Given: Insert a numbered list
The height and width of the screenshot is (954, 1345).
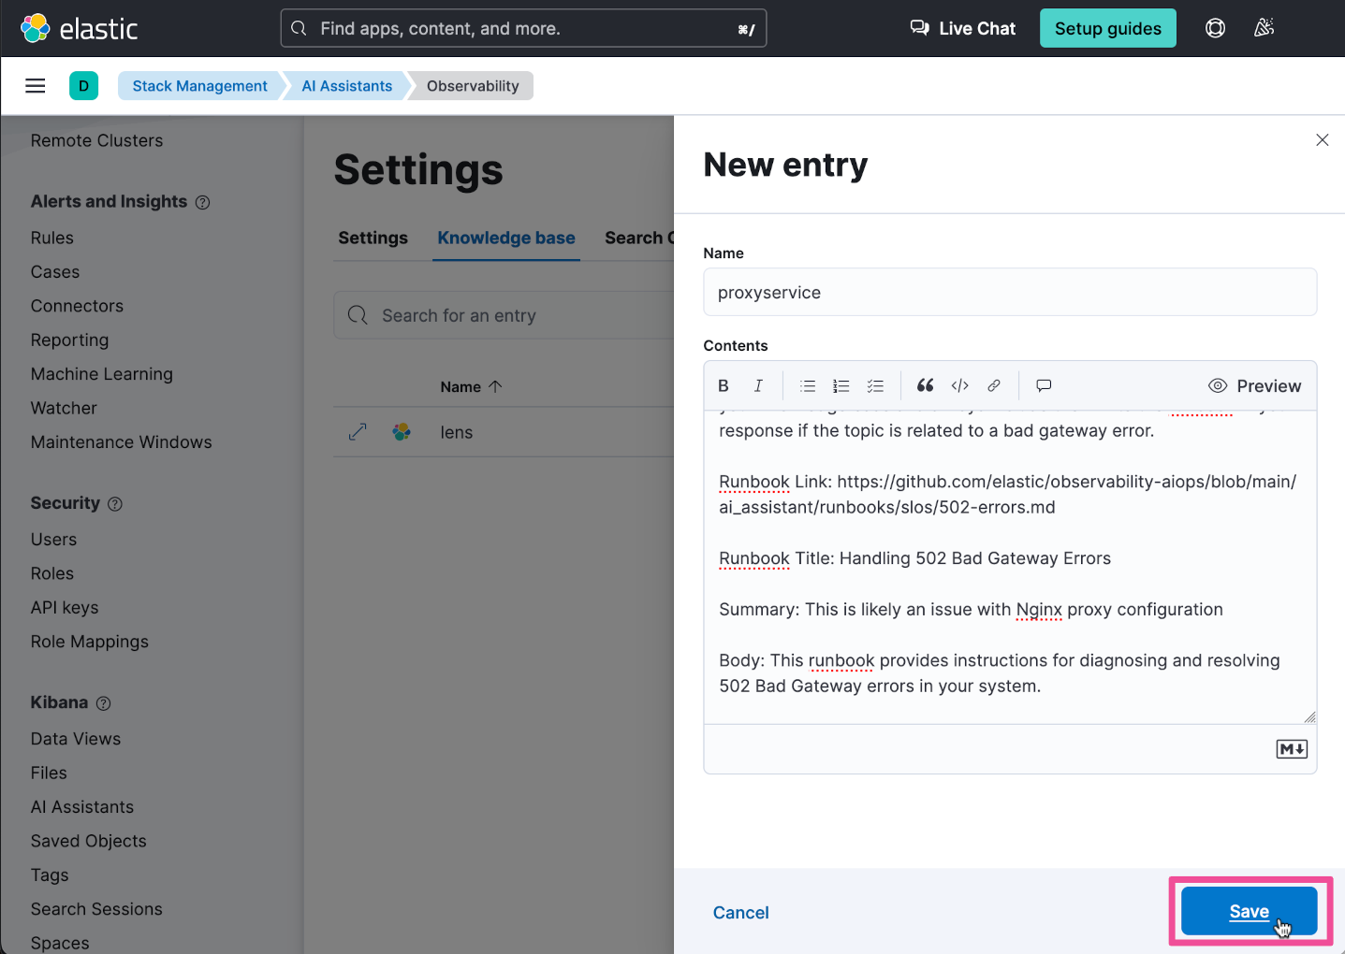Looking at the screenshot, I should pos(841,385).
